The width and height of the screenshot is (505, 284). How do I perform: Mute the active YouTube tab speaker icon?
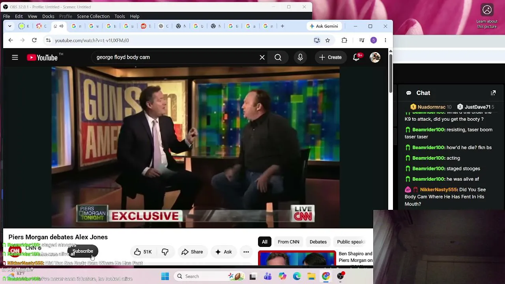pyautogui.click(x=61, y=26)
